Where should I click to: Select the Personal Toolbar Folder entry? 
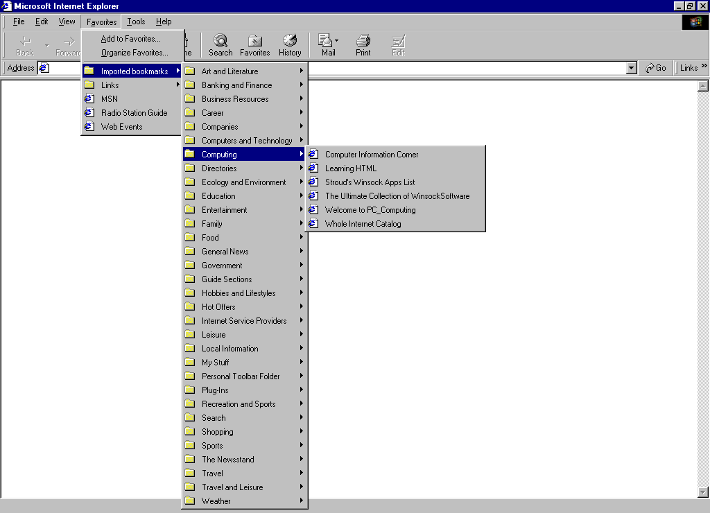[245, 376]
